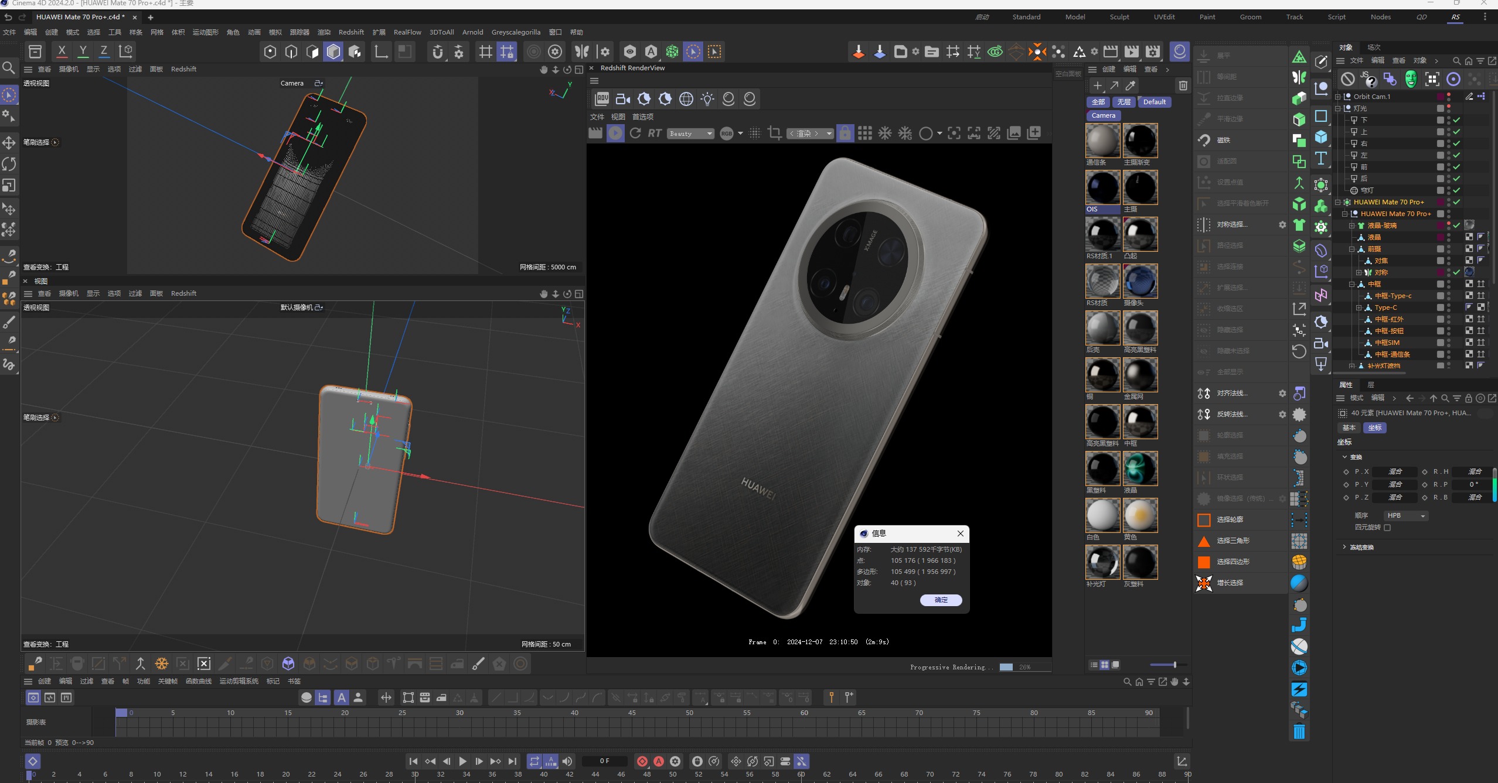The height and width of the screenshot is (783, 1498).
Task: Go to the end of animation
Action: point(512,761)
